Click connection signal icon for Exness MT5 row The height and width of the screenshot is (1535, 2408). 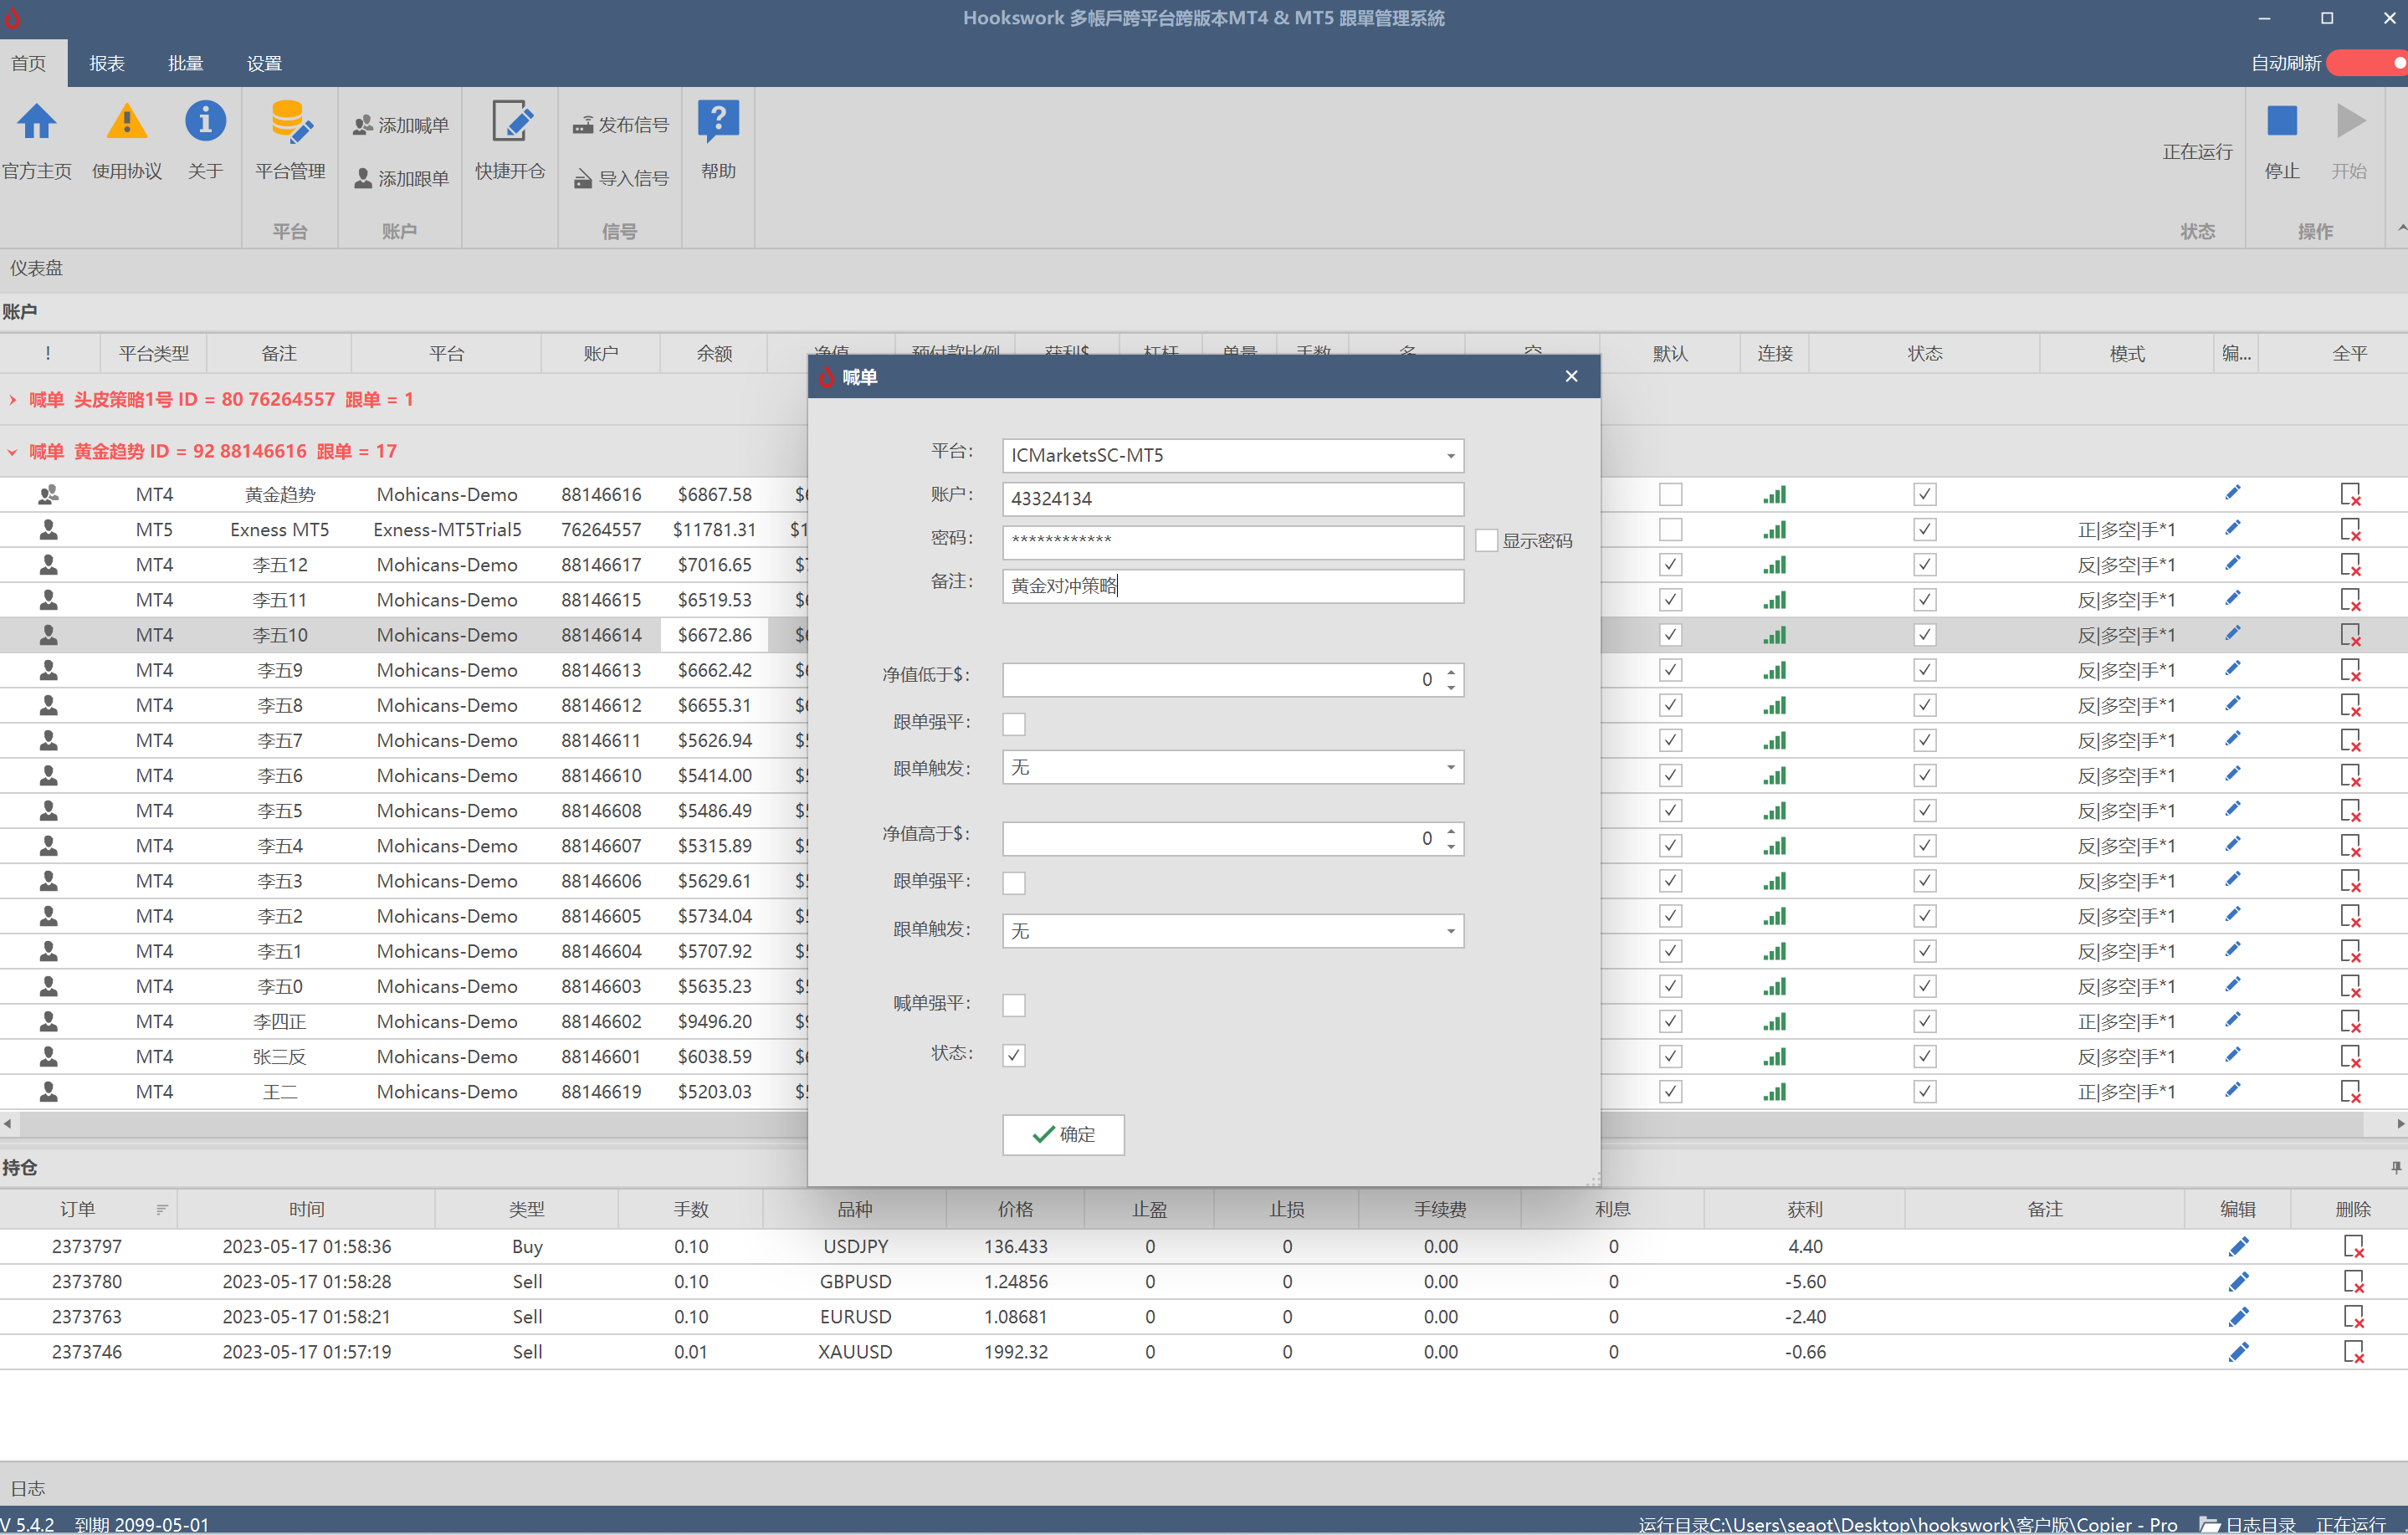1775,529
